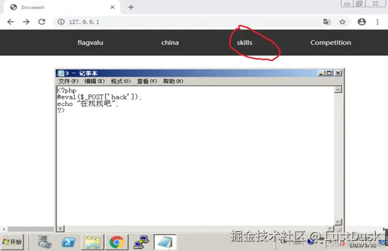Click Notepad horizontal scrollbar left arrow
The height and width of the screenshot is (251, 388).
(x=60, y=229)
